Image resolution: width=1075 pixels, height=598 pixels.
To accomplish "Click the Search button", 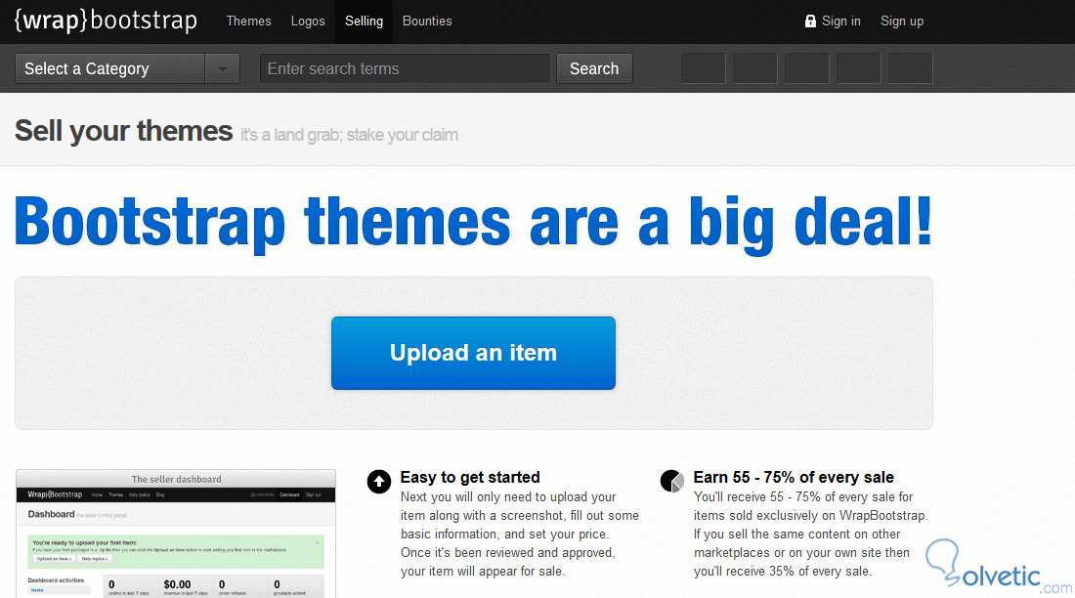I will pos(594,68).
